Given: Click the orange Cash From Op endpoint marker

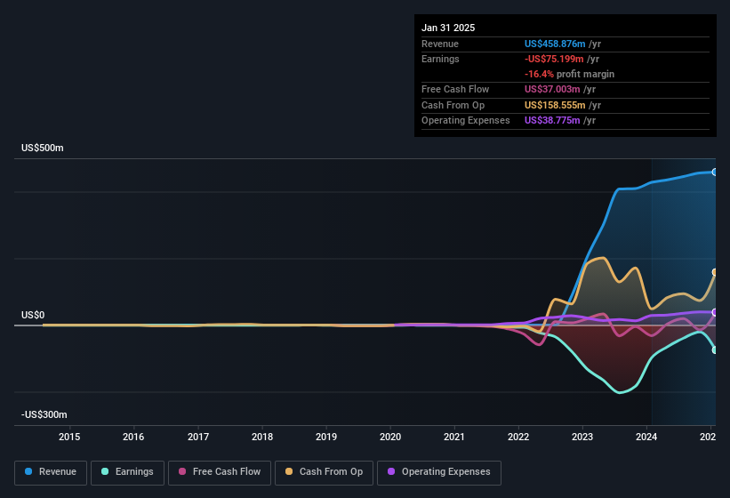Looking at the screenshot, I should pyautogui.click(x=715, y=272).
